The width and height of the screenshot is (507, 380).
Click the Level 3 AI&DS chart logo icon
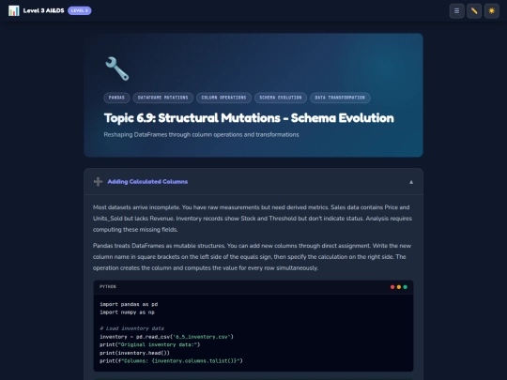point(13,10)
